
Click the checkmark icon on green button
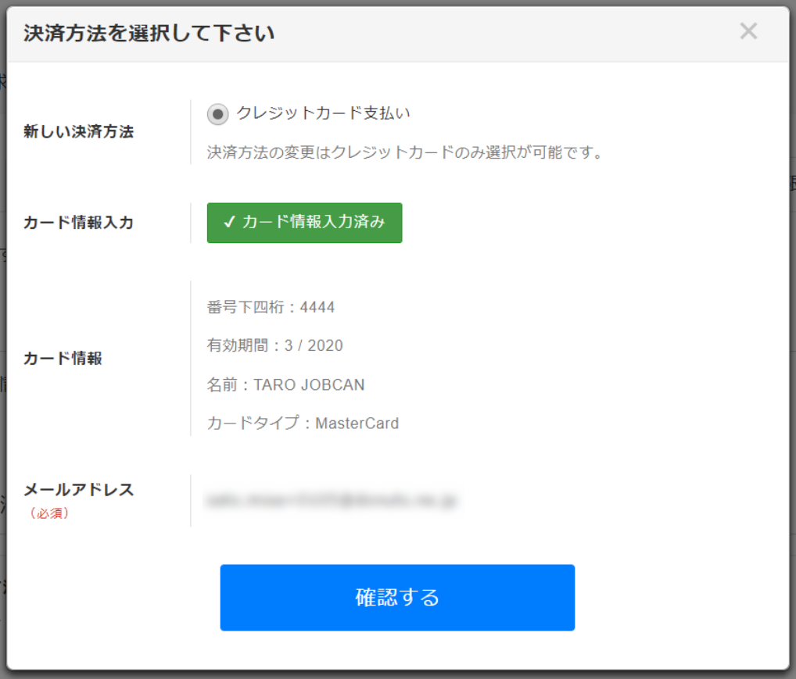(x=229, y=223)
